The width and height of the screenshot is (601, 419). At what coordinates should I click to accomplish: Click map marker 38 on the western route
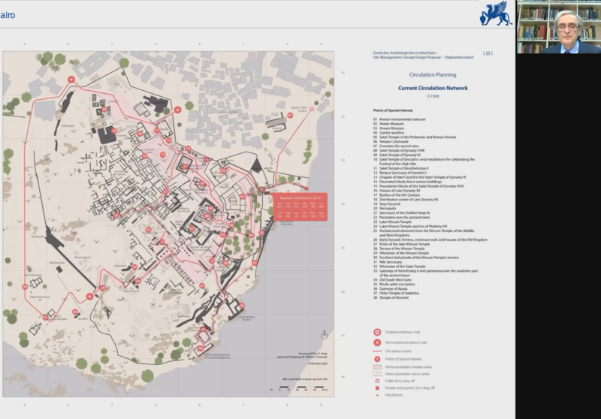pos(25,287)
